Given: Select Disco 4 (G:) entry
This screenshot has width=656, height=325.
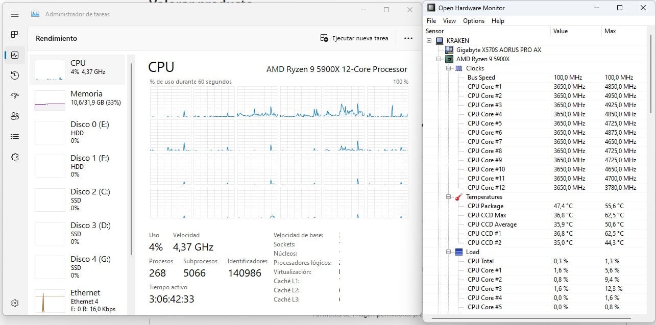Looking at the screenshot, I should tap(77, 267).
